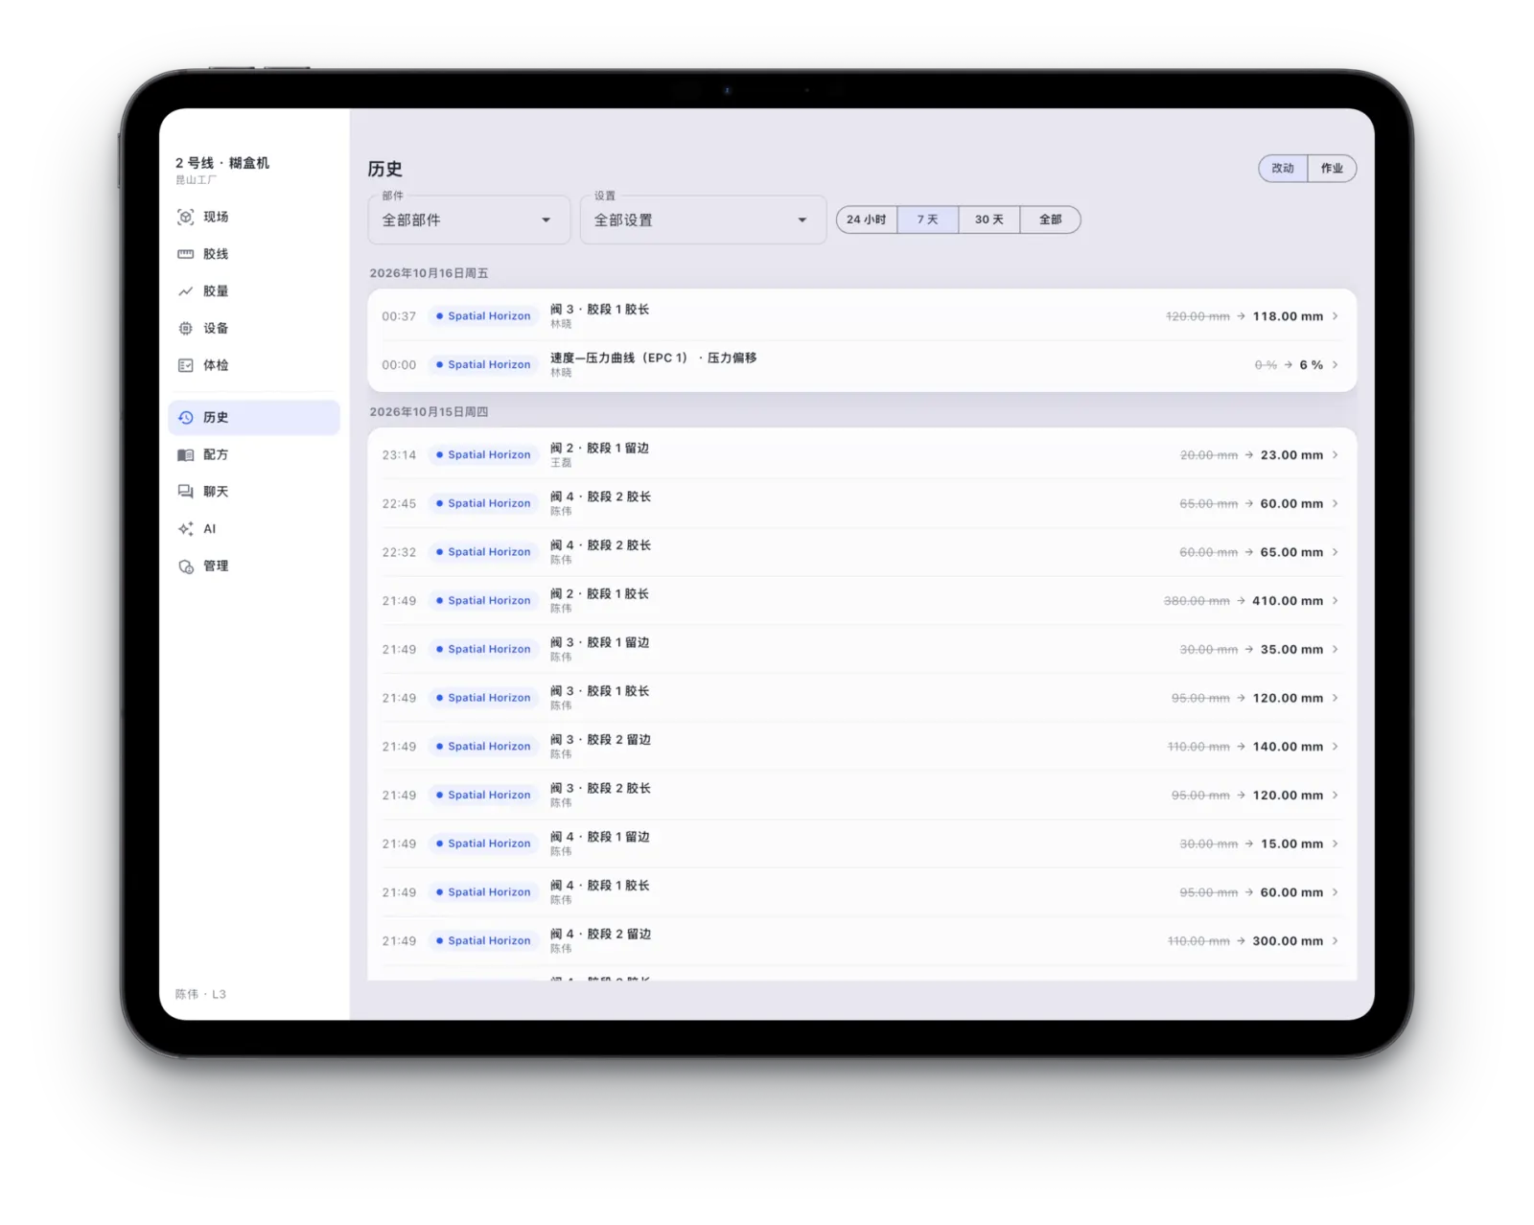Open the 设备 chip icon
Screen dimensions: 1534x1225
(x=186, y=328)
